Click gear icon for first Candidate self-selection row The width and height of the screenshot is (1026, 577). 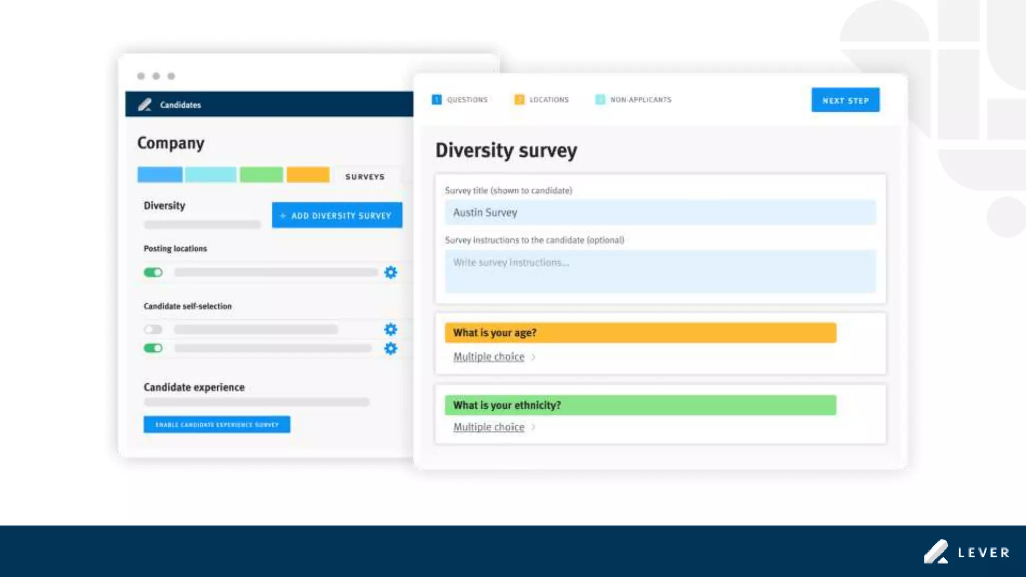tap(390, 329)
